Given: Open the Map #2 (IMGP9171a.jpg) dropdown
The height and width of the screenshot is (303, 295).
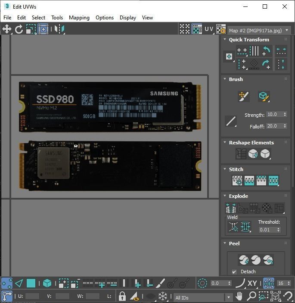Looking at the screenshot, I should click(259, 31).
